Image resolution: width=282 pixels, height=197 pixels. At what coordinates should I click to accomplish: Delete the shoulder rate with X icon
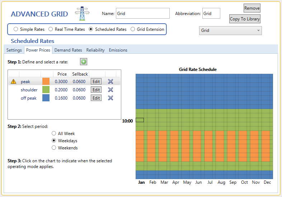(111, 90)
